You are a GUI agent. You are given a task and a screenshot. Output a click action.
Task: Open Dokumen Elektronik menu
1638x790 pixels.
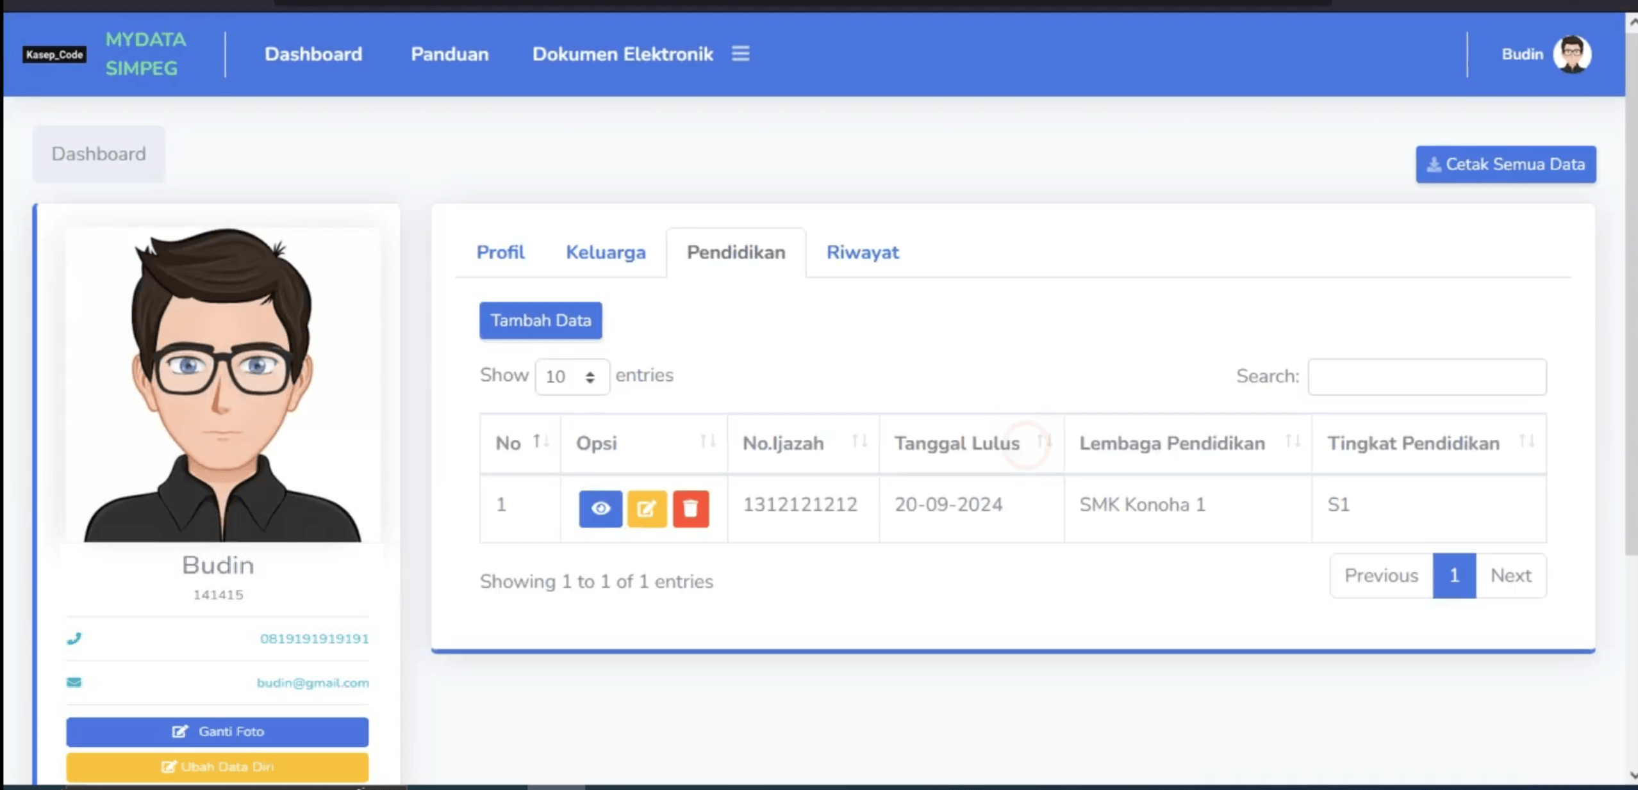click(623, 54)
